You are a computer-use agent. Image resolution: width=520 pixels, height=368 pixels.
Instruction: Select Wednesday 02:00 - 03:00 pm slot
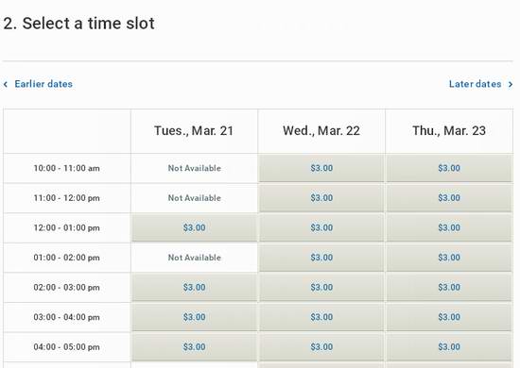click(321, 287)
